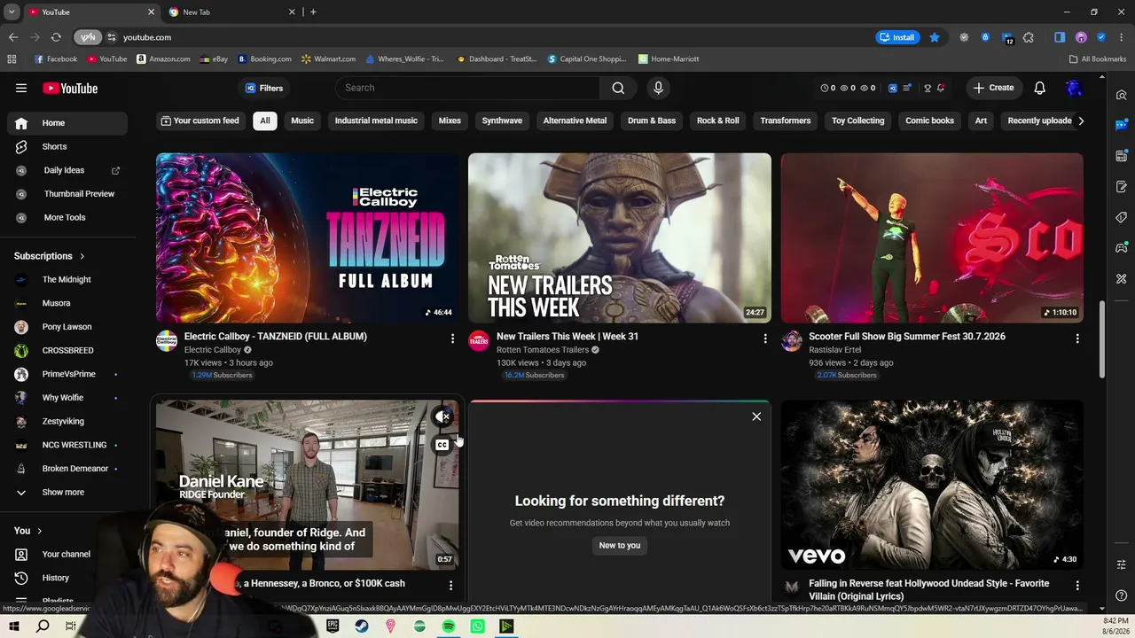Open the Walmart.com bookmark

click(328, 59)
